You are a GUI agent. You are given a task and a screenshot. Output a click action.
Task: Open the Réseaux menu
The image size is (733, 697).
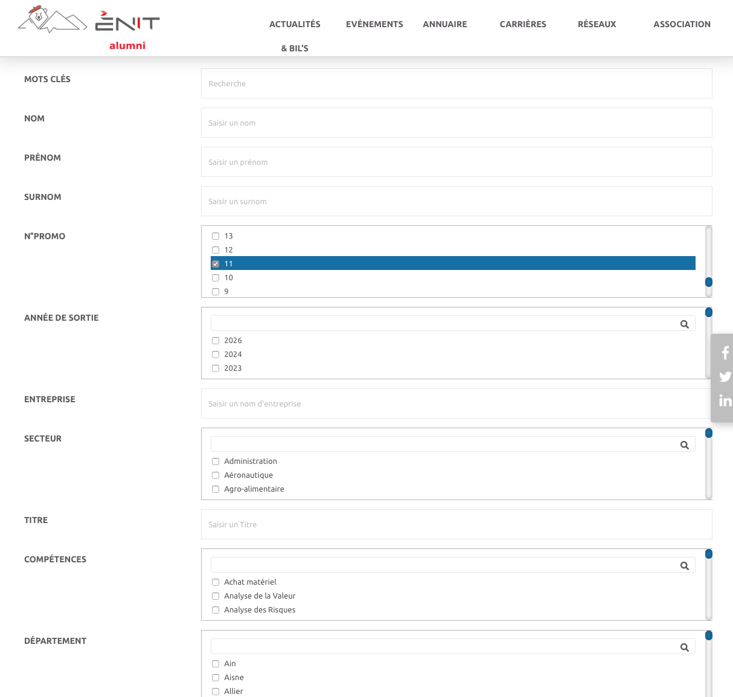click(x=597, y=24)
